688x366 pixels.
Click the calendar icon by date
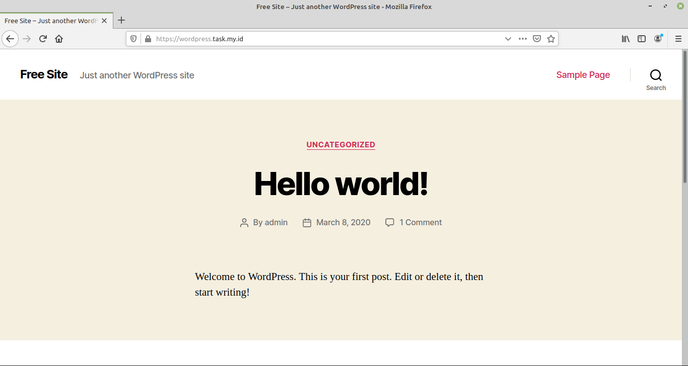click(307, 223)
